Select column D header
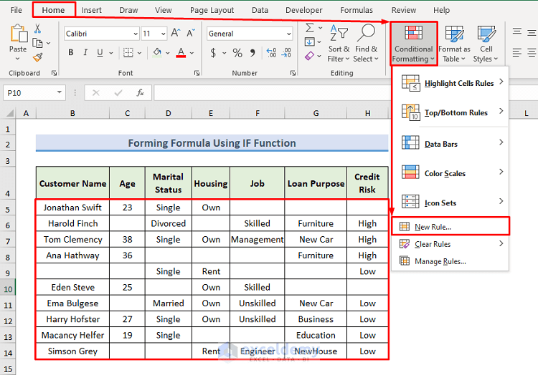 [169, 113]
